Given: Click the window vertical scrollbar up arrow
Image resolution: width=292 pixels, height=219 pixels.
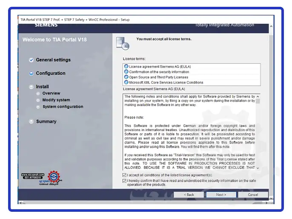Looking at the screenshot, I should coord(271,26).
